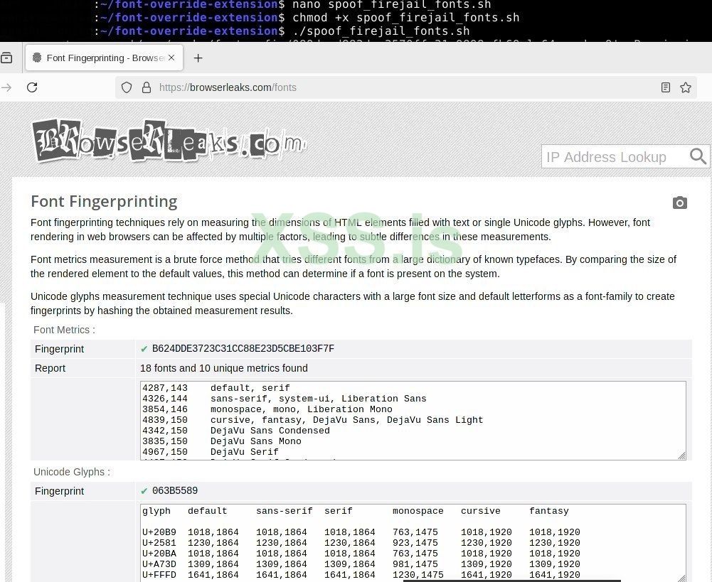
Task: Click the U+20B9 glyph row
Action: (361, 532)
